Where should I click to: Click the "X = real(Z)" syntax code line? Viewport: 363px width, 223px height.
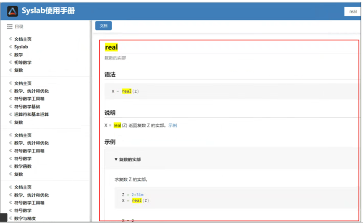click(125, 91)
